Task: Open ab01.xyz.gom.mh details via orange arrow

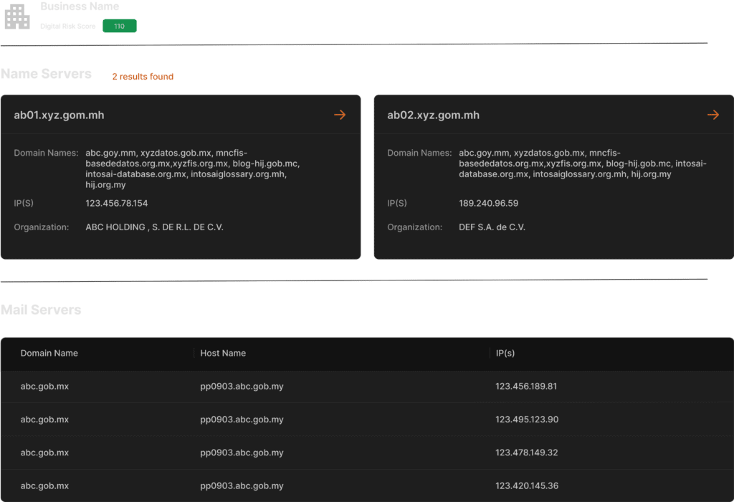Action: pos(340,115)
